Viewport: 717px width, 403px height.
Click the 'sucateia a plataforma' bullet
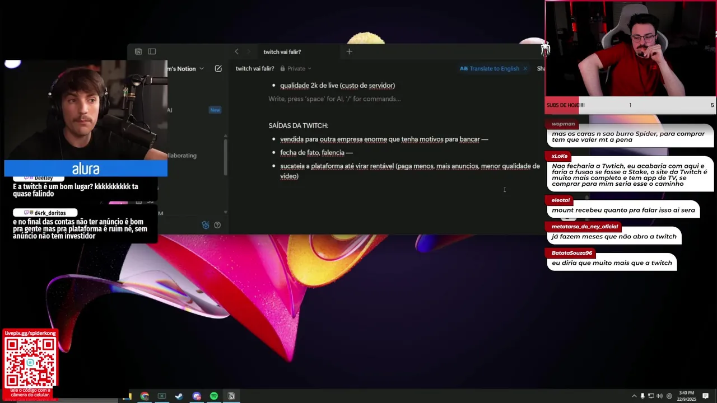click(x=409, y=171)
